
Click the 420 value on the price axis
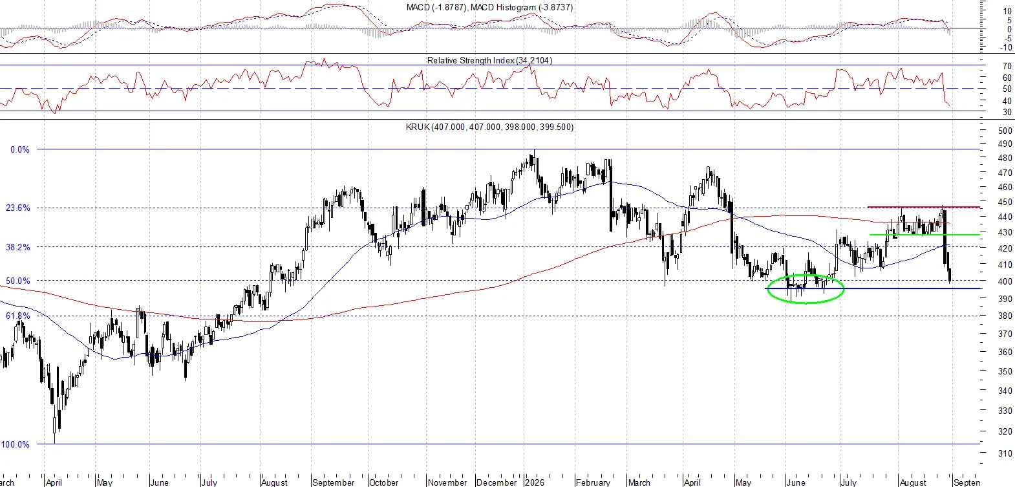pos(1005,248)
